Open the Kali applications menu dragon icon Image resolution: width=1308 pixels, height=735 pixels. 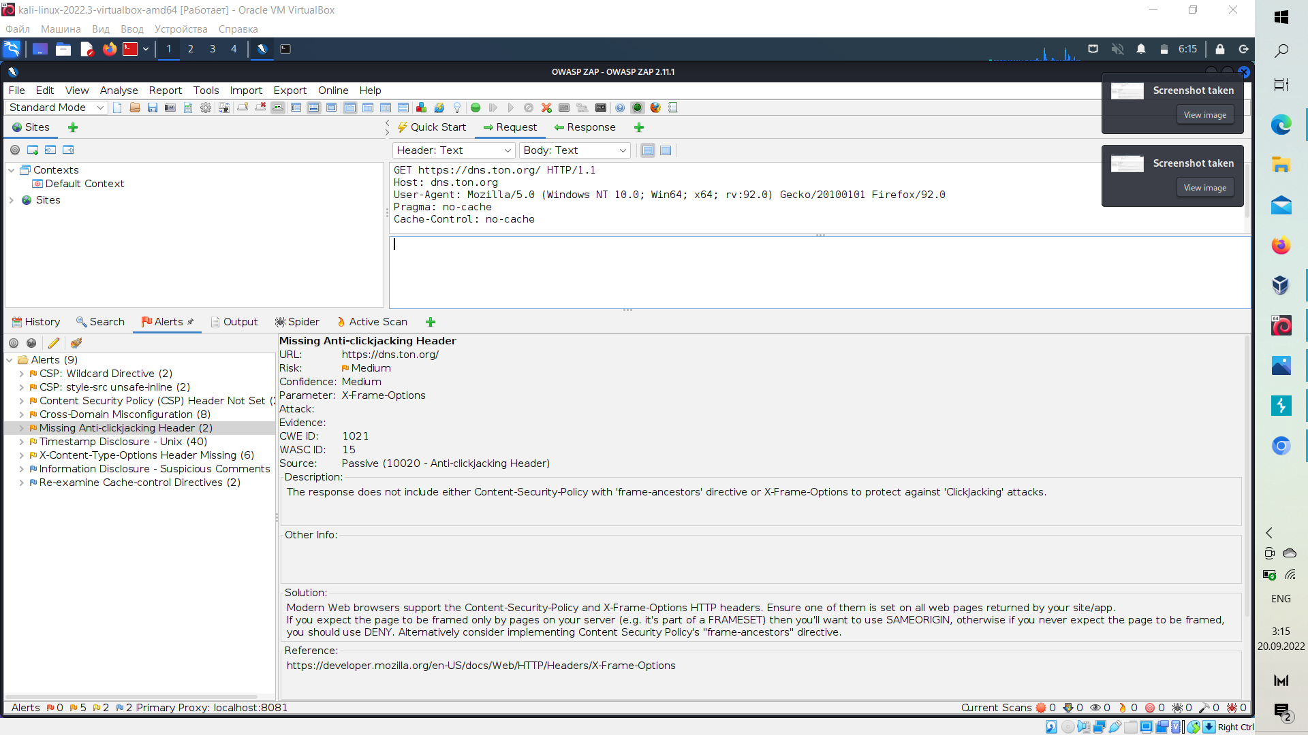point(12,49)
